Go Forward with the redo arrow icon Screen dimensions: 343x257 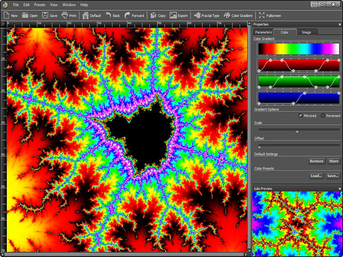point(127,15)
